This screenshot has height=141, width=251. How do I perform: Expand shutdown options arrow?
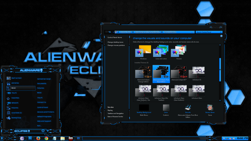(x=47, y=131)
